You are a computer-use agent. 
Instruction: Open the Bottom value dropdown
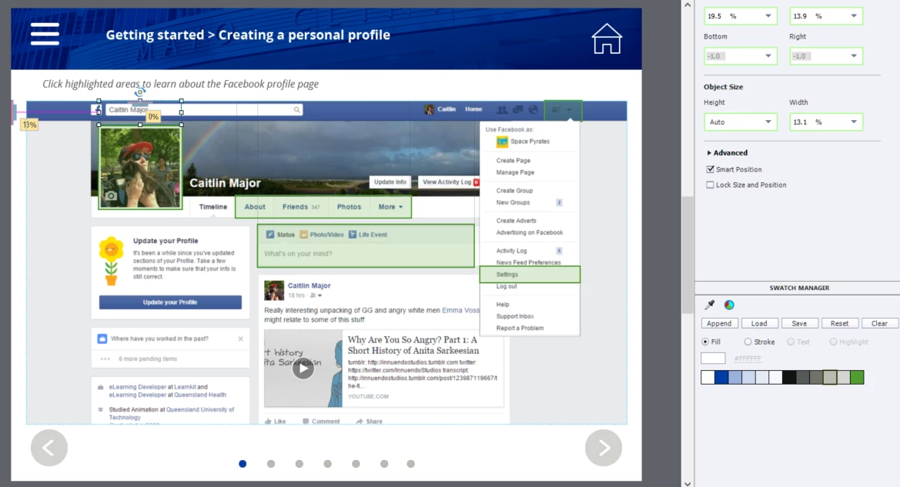point(768,56)
